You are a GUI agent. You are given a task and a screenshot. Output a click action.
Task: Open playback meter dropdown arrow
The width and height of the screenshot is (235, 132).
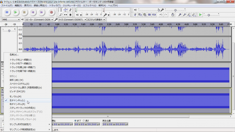click(81, 15)
